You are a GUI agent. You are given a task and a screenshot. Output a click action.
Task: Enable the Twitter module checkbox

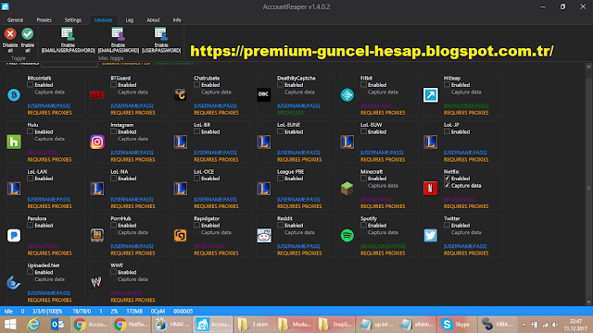pos(447,226)
